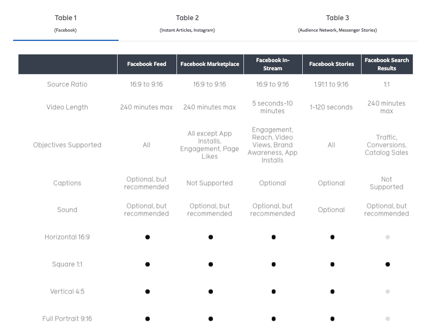Click the 1.91:1 to 9:16 Stories ratio
Image resolution: width=440 pixels, height=336 pixels.
[331, 84]
